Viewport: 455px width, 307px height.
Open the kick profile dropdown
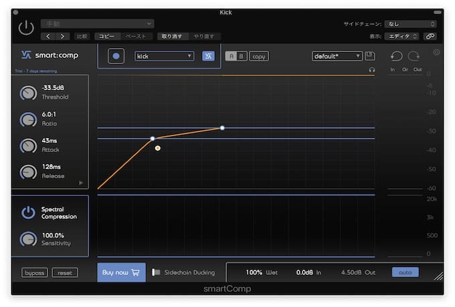pyautogui.click(x=164, y=56)
